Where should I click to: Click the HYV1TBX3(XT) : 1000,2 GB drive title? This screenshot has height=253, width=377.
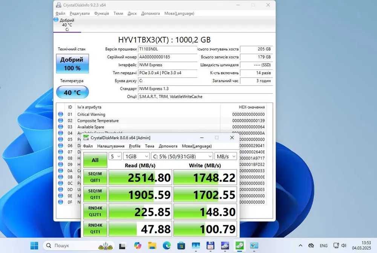(x=164, y=40)
